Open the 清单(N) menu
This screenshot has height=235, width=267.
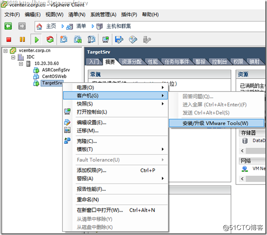click(x=77, y=15)
